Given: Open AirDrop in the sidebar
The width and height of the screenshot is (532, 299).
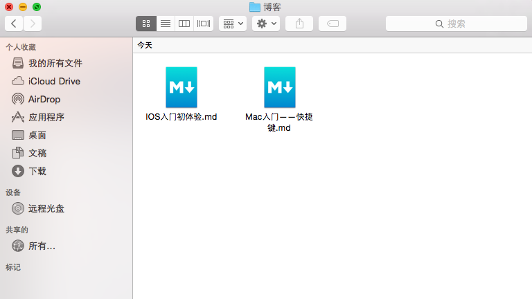Looking at the screenshot, I should click(x=66, y=99).
